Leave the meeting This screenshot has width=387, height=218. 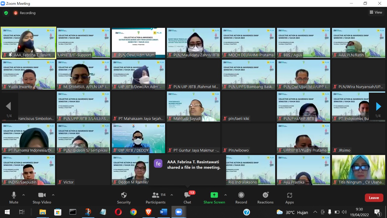pos(374,198)
